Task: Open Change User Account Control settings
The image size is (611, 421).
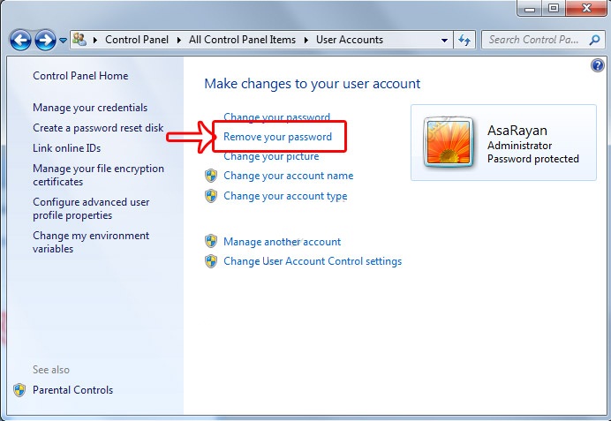Action: [x=313, y=261]
